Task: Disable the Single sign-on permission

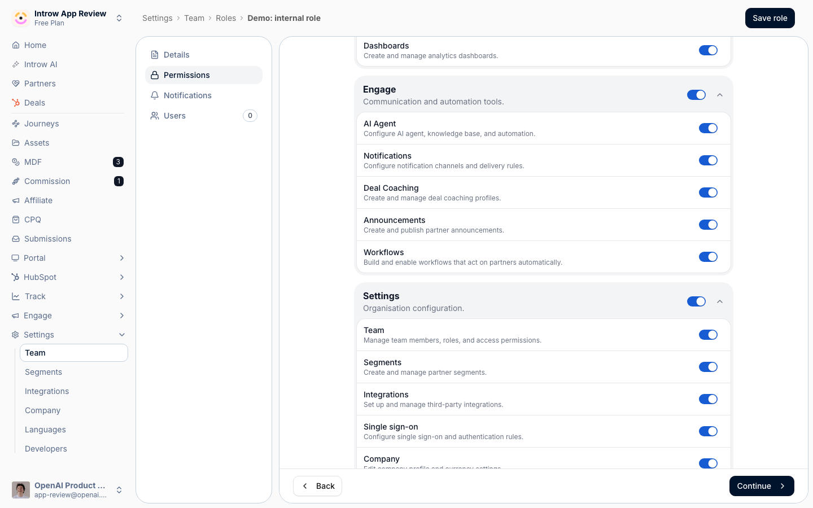Action: click(x=708, y=431)
